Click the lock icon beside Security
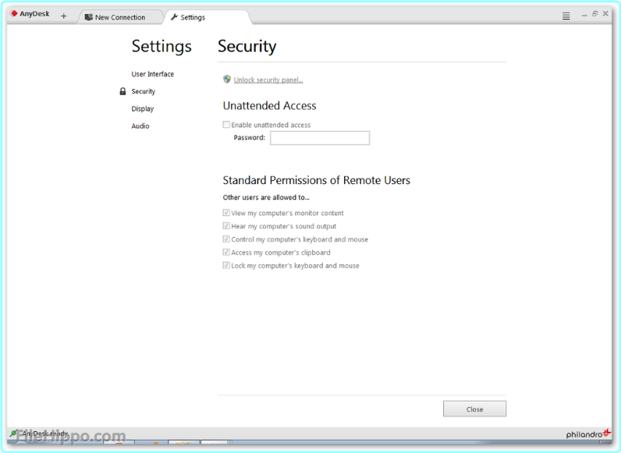Viewport: 621px width, 453px height. tap(122, 91)
